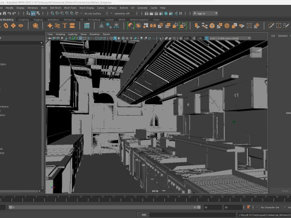291x218 pixels.
Task: Open the Surfaces menu
Action: pos(112,8)
